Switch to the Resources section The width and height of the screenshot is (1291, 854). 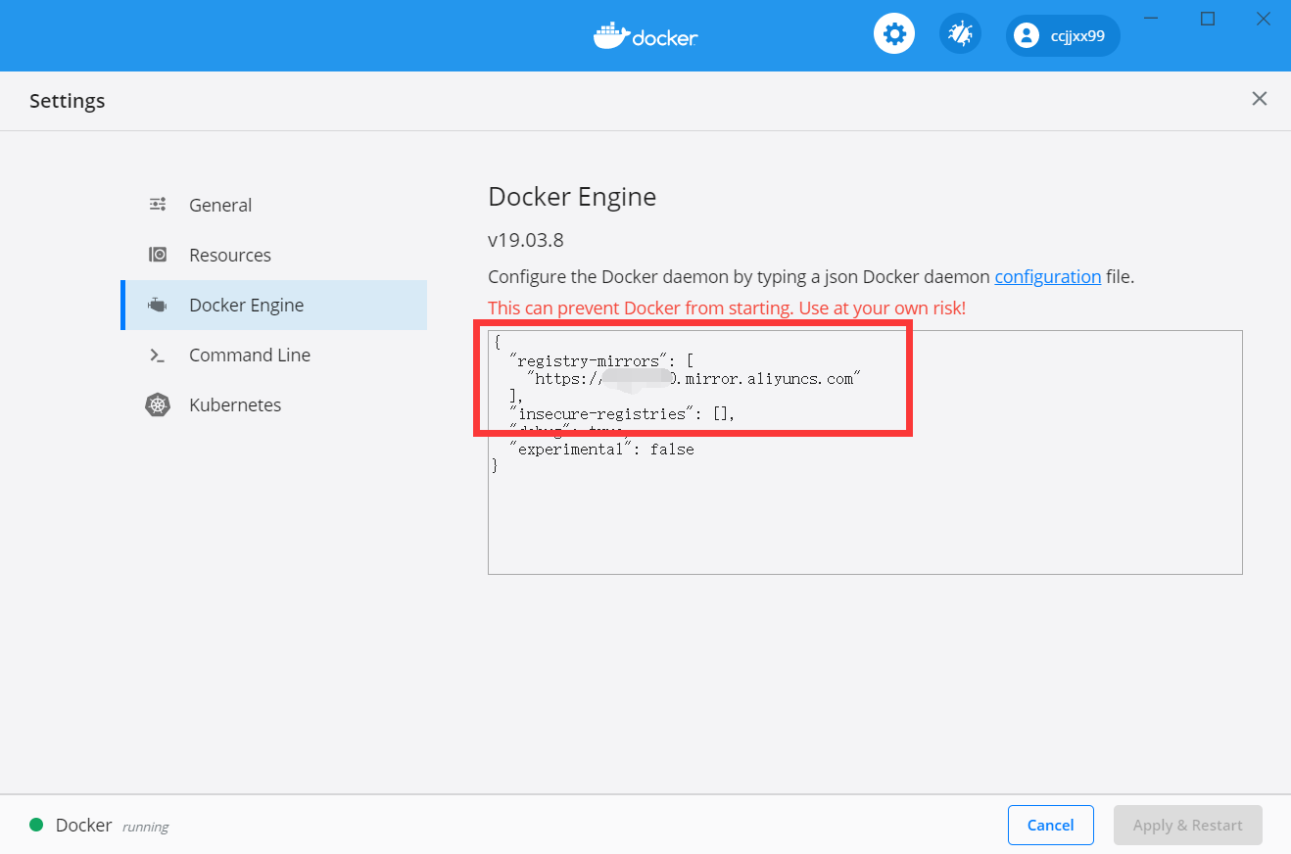[x=230, y=254]
